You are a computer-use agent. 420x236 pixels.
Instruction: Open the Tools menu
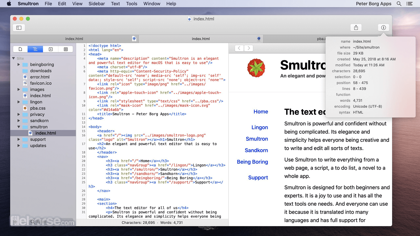tap(132, 4)
